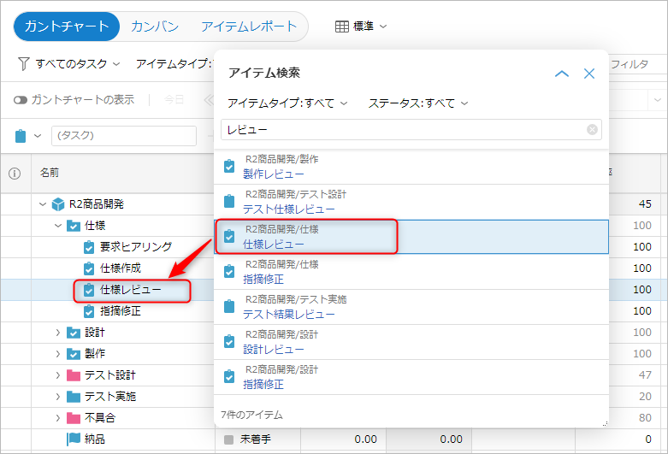The height and width of the screenshot is (454, 668).
Task: Open the ステータス:すべて dropdown
Action: [x=418, y=103]
